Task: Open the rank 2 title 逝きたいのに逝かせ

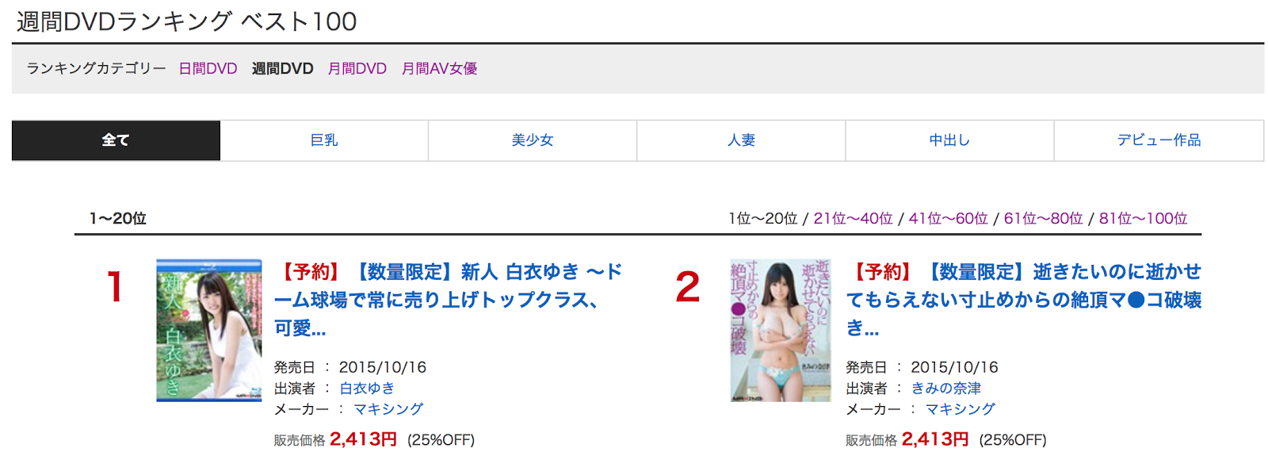Action: click(x=1024, y=300)
